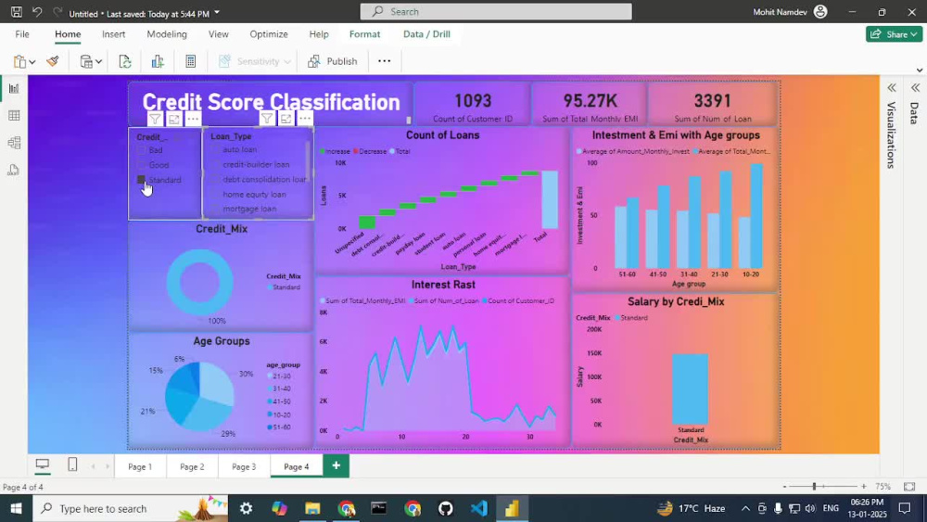Open ribbon overflow more options
Viewport: 927px width, 522px height.
(x=385, y=61)
